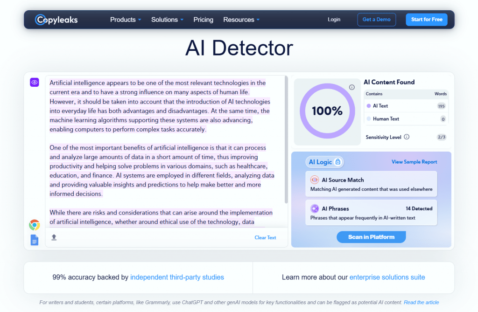Screen dimensions: 478x312
Task: Open the Google Docs add-on icon
Action: click(35, 240)
